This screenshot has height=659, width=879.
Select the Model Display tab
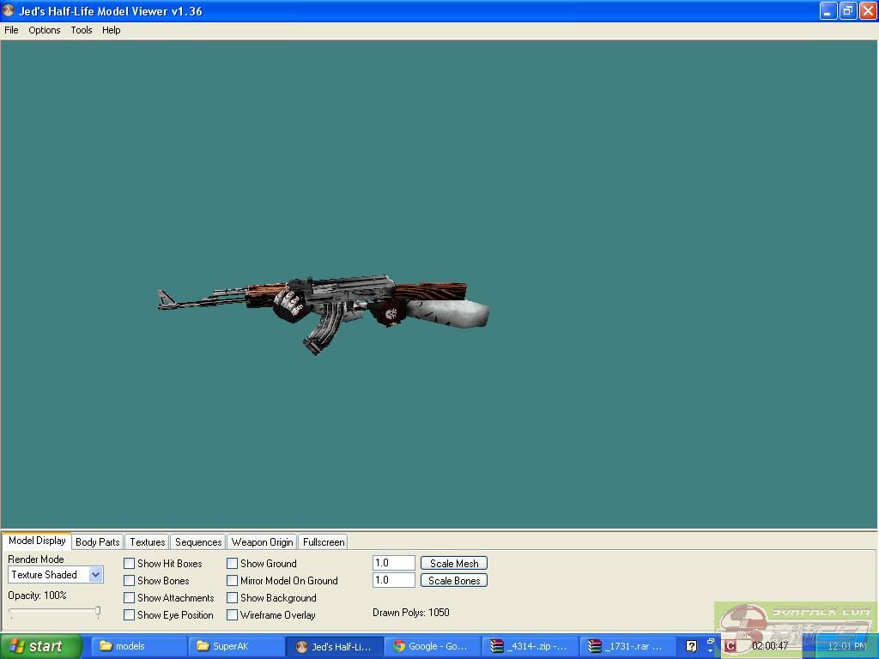(x=37, y=541)
